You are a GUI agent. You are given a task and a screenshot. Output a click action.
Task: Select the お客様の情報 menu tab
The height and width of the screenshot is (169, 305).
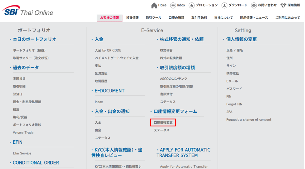tap(110, 18)
